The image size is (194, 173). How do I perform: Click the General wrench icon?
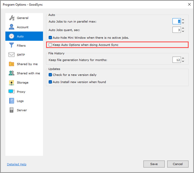12,18
